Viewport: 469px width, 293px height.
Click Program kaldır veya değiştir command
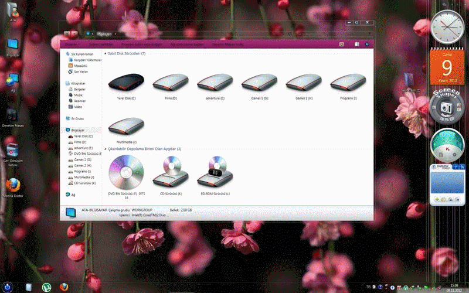[142, 45]
